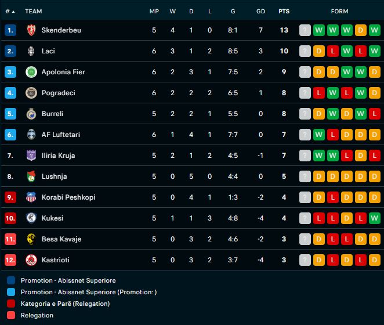The height and width of the screenshot is (325, 384).
Task: Open the Kastrioti team link
Action: pos(55,260)
